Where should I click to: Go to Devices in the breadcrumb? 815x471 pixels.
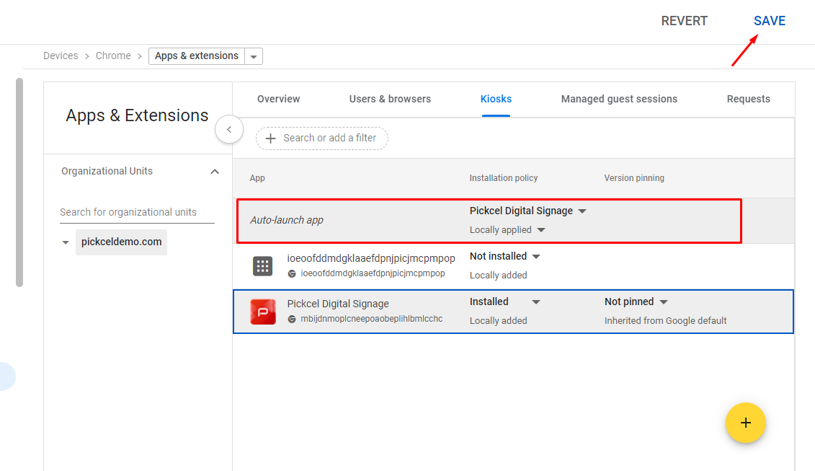tap(61, 56)
